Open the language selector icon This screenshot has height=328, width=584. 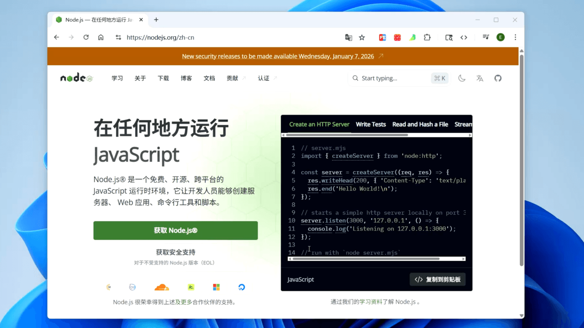480,78
